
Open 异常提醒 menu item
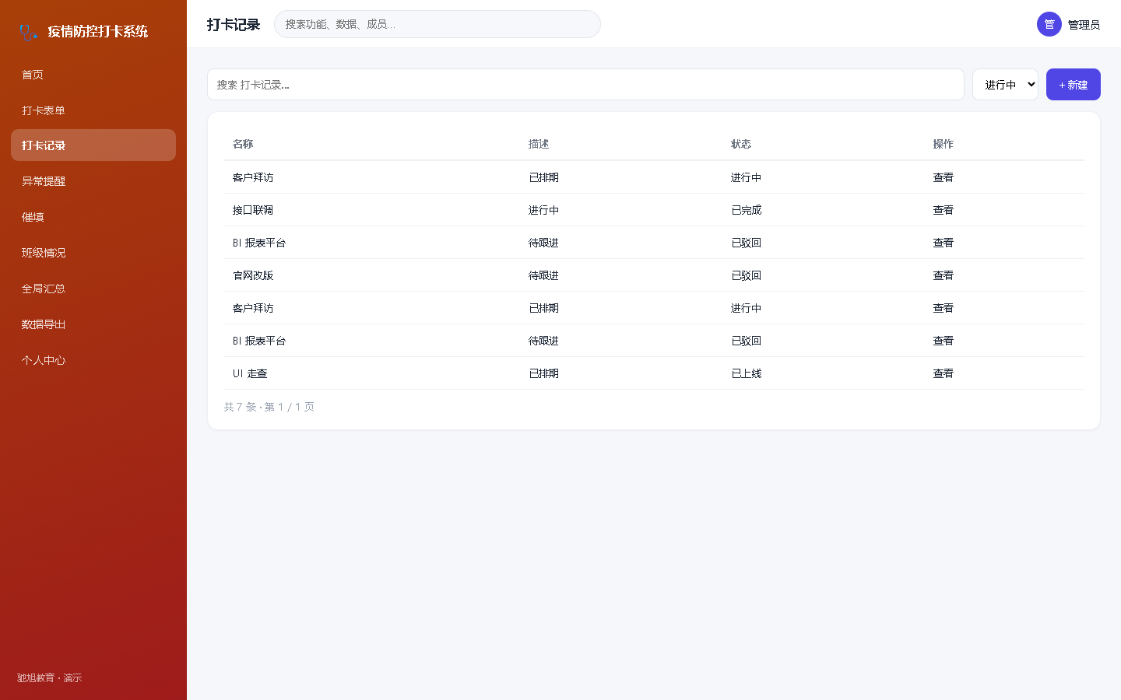93,181
